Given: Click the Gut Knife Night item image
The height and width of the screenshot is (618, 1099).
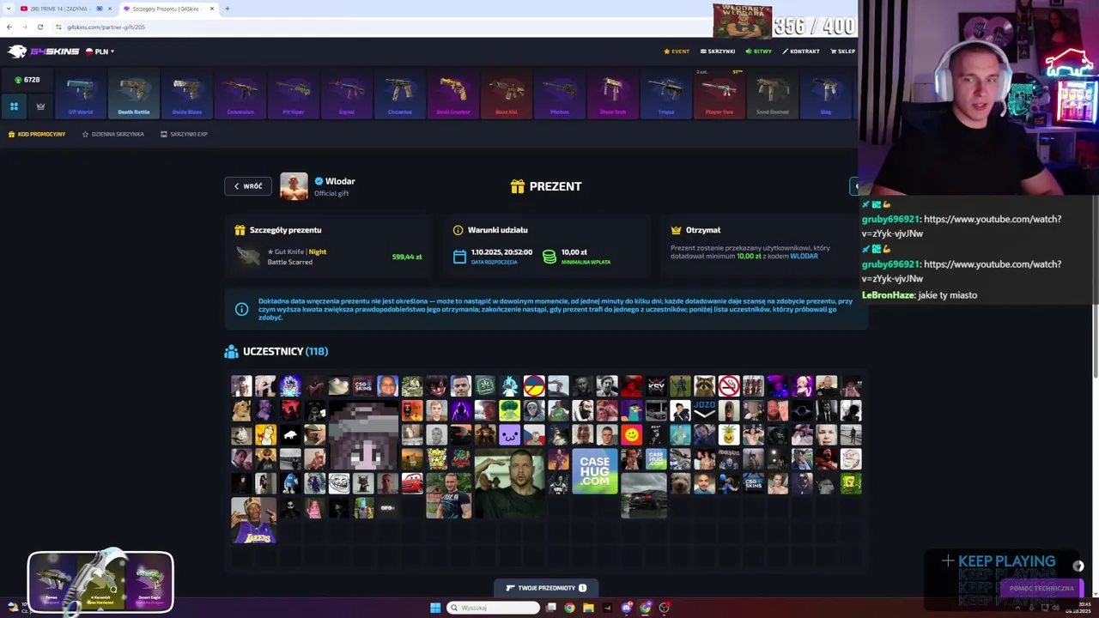Looking at the screenshot, I should pyautogui.click(x=248, y=257).
